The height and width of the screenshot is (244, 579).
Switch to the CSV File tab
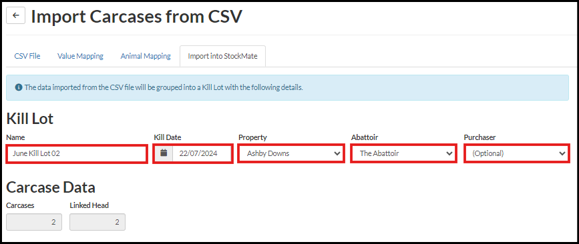[x=27, y=57]
